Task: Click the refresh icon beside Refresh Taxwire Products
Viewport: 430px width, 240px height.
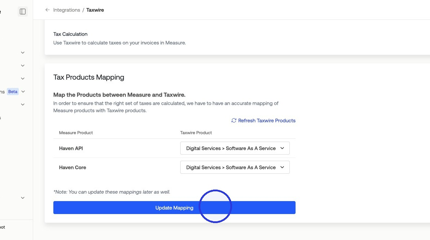Action: pyautogui.click(x=234, y=120)
